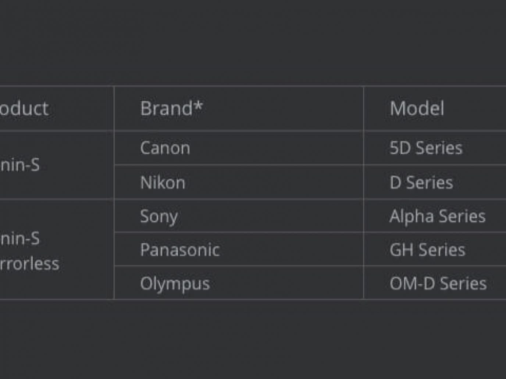The width and height of the screenshot is (506, 379).
Task: Click the OM-D Series model cell
Action: (438, 284)
